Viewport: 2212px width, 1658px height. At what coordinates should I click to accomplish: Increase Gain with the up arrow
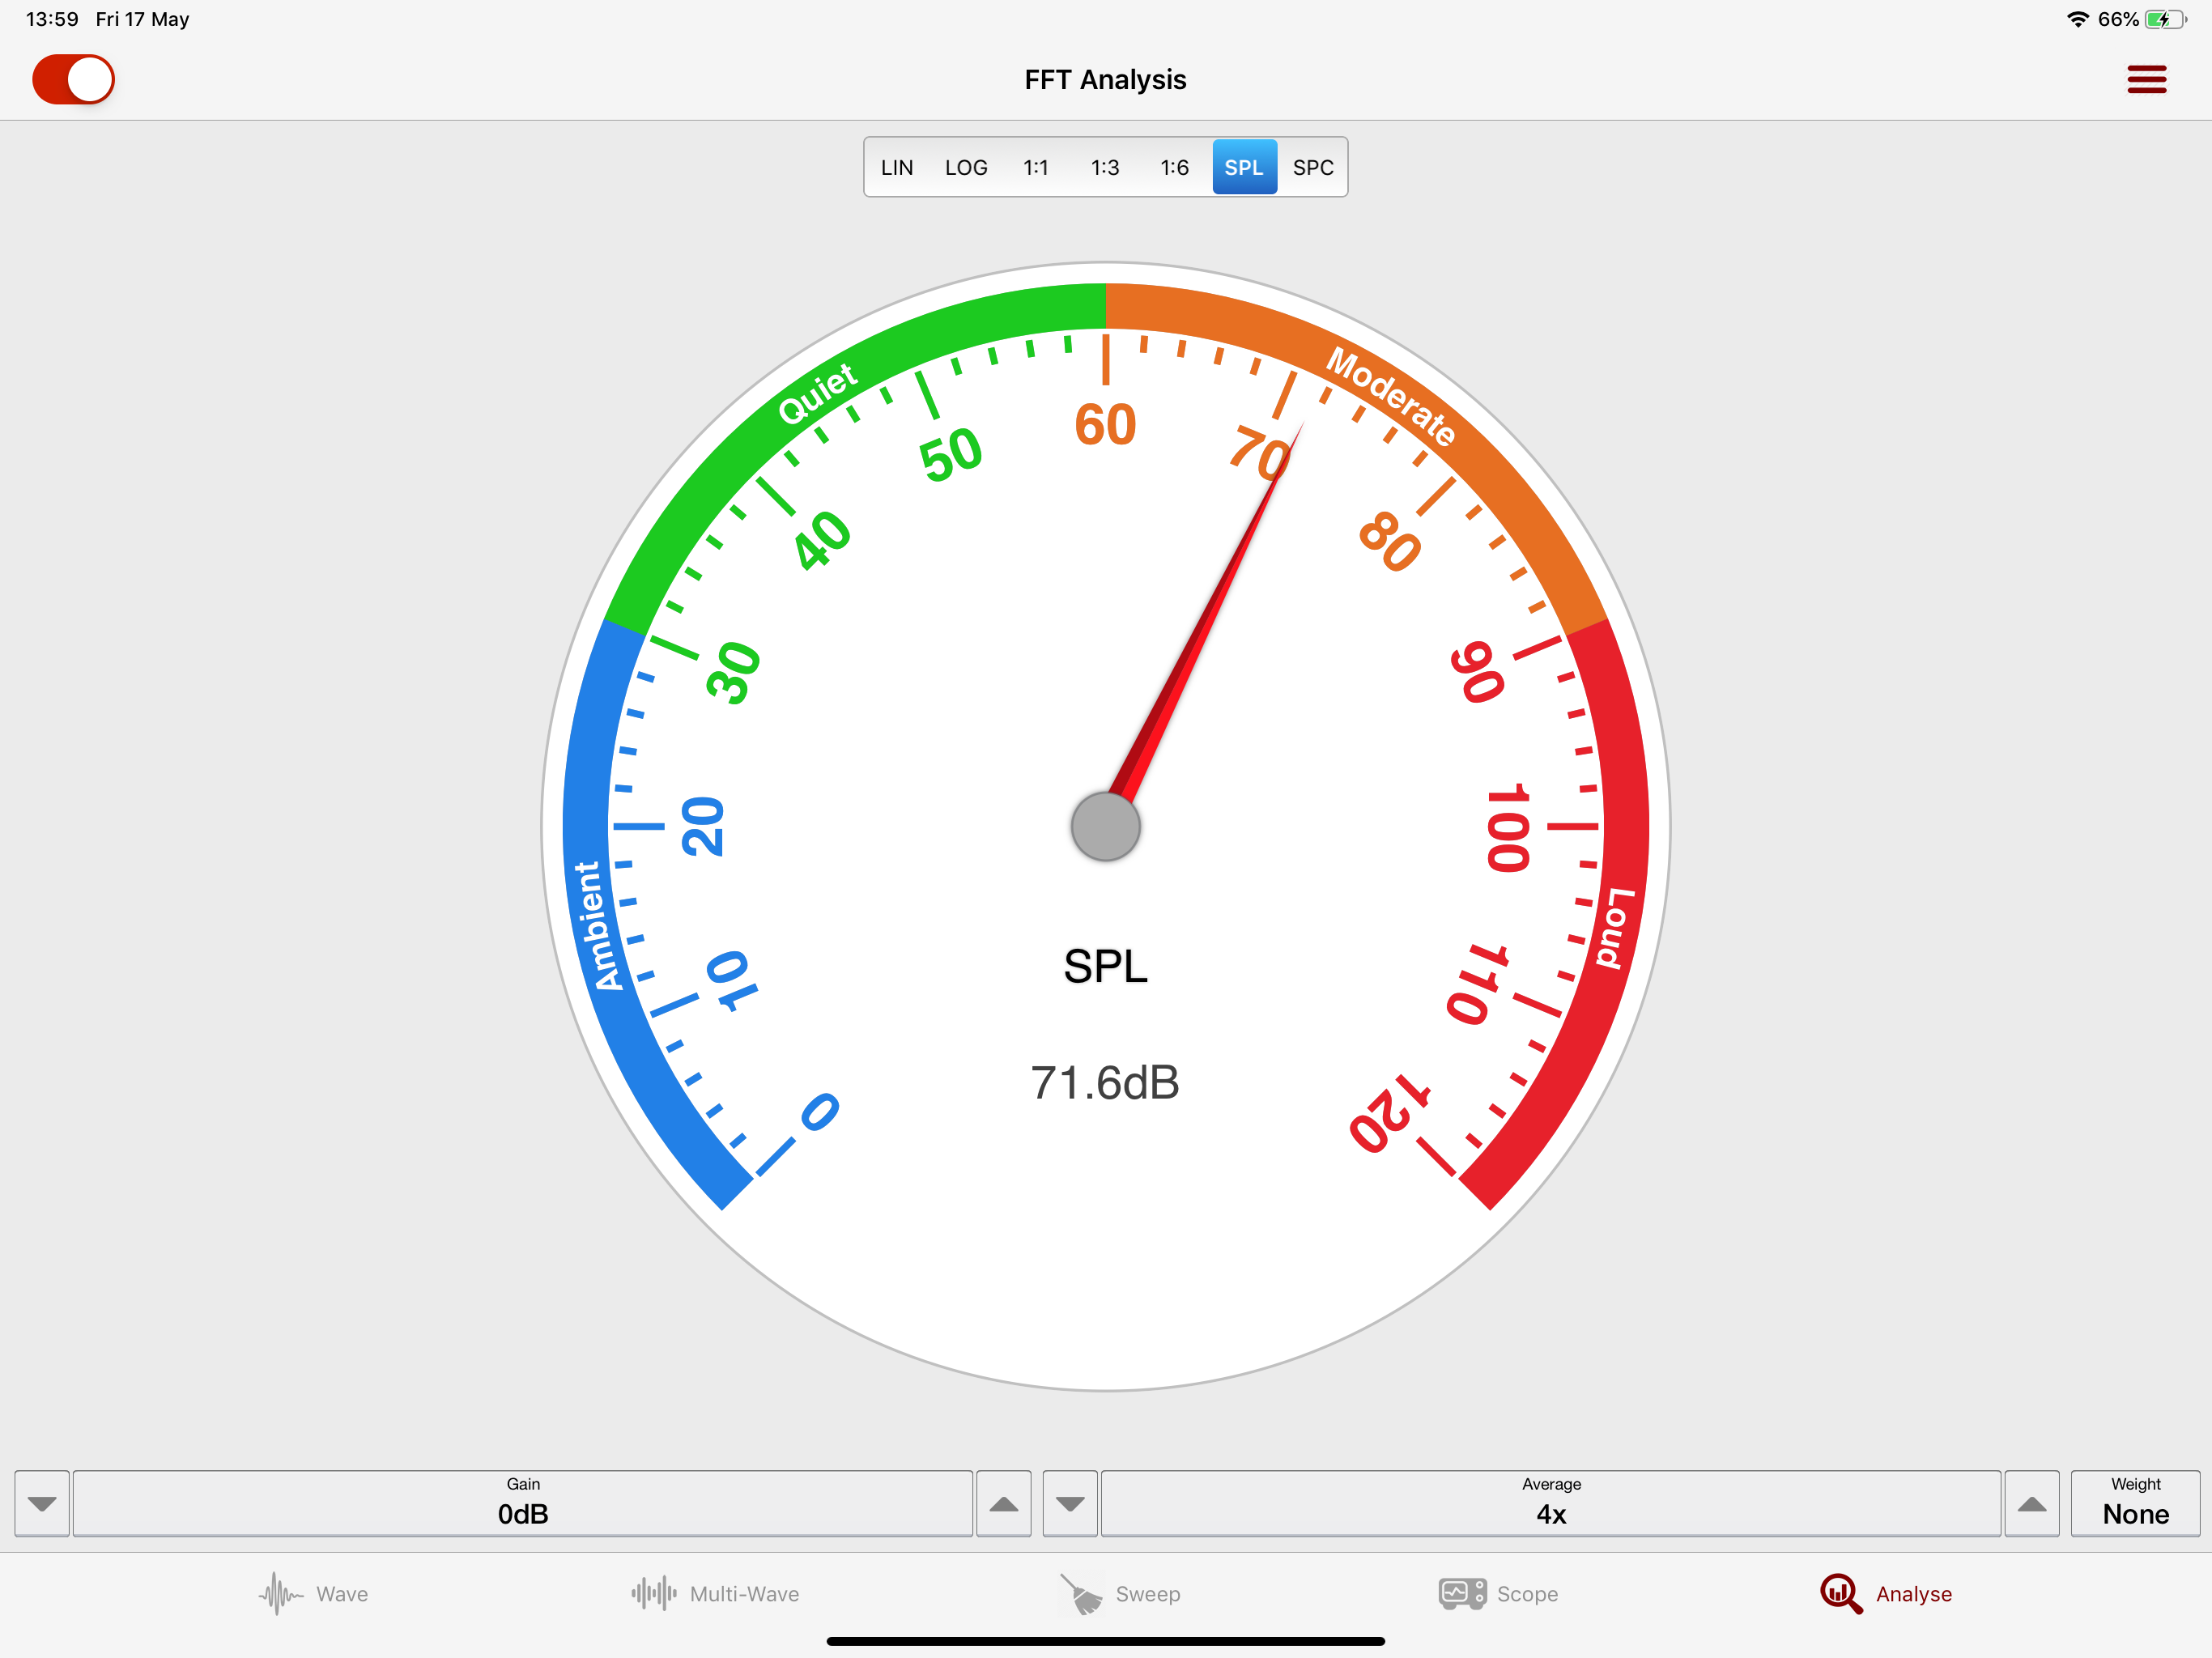pyautogui.click(x=1003, y=1503)
